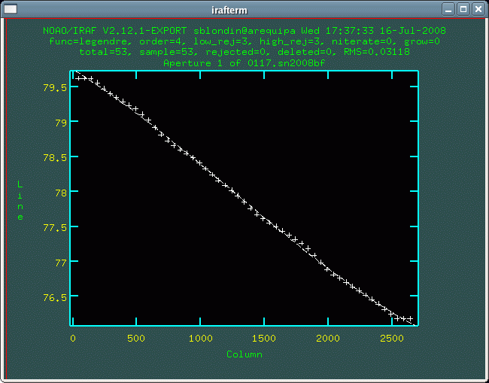Viewport: 489px width, 383px height.
Task: Click the 76.5 y-axis tick label
Action: coord(54,297)
